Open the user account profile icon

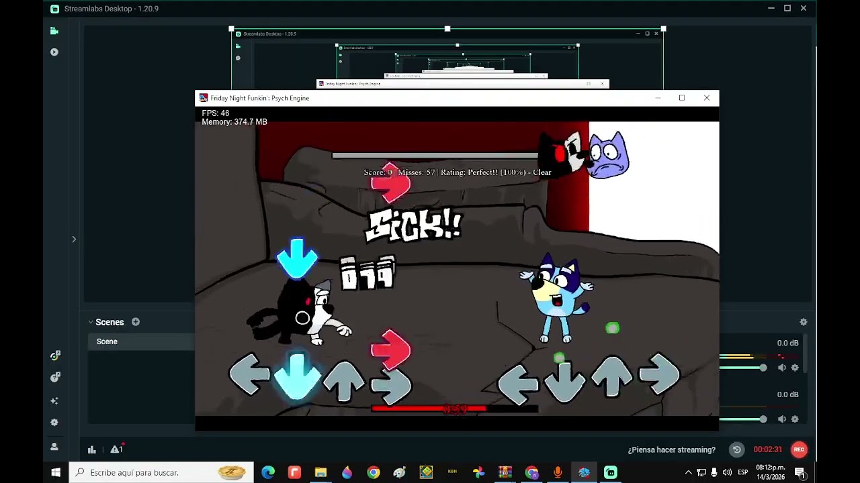(x=54, y=447)
